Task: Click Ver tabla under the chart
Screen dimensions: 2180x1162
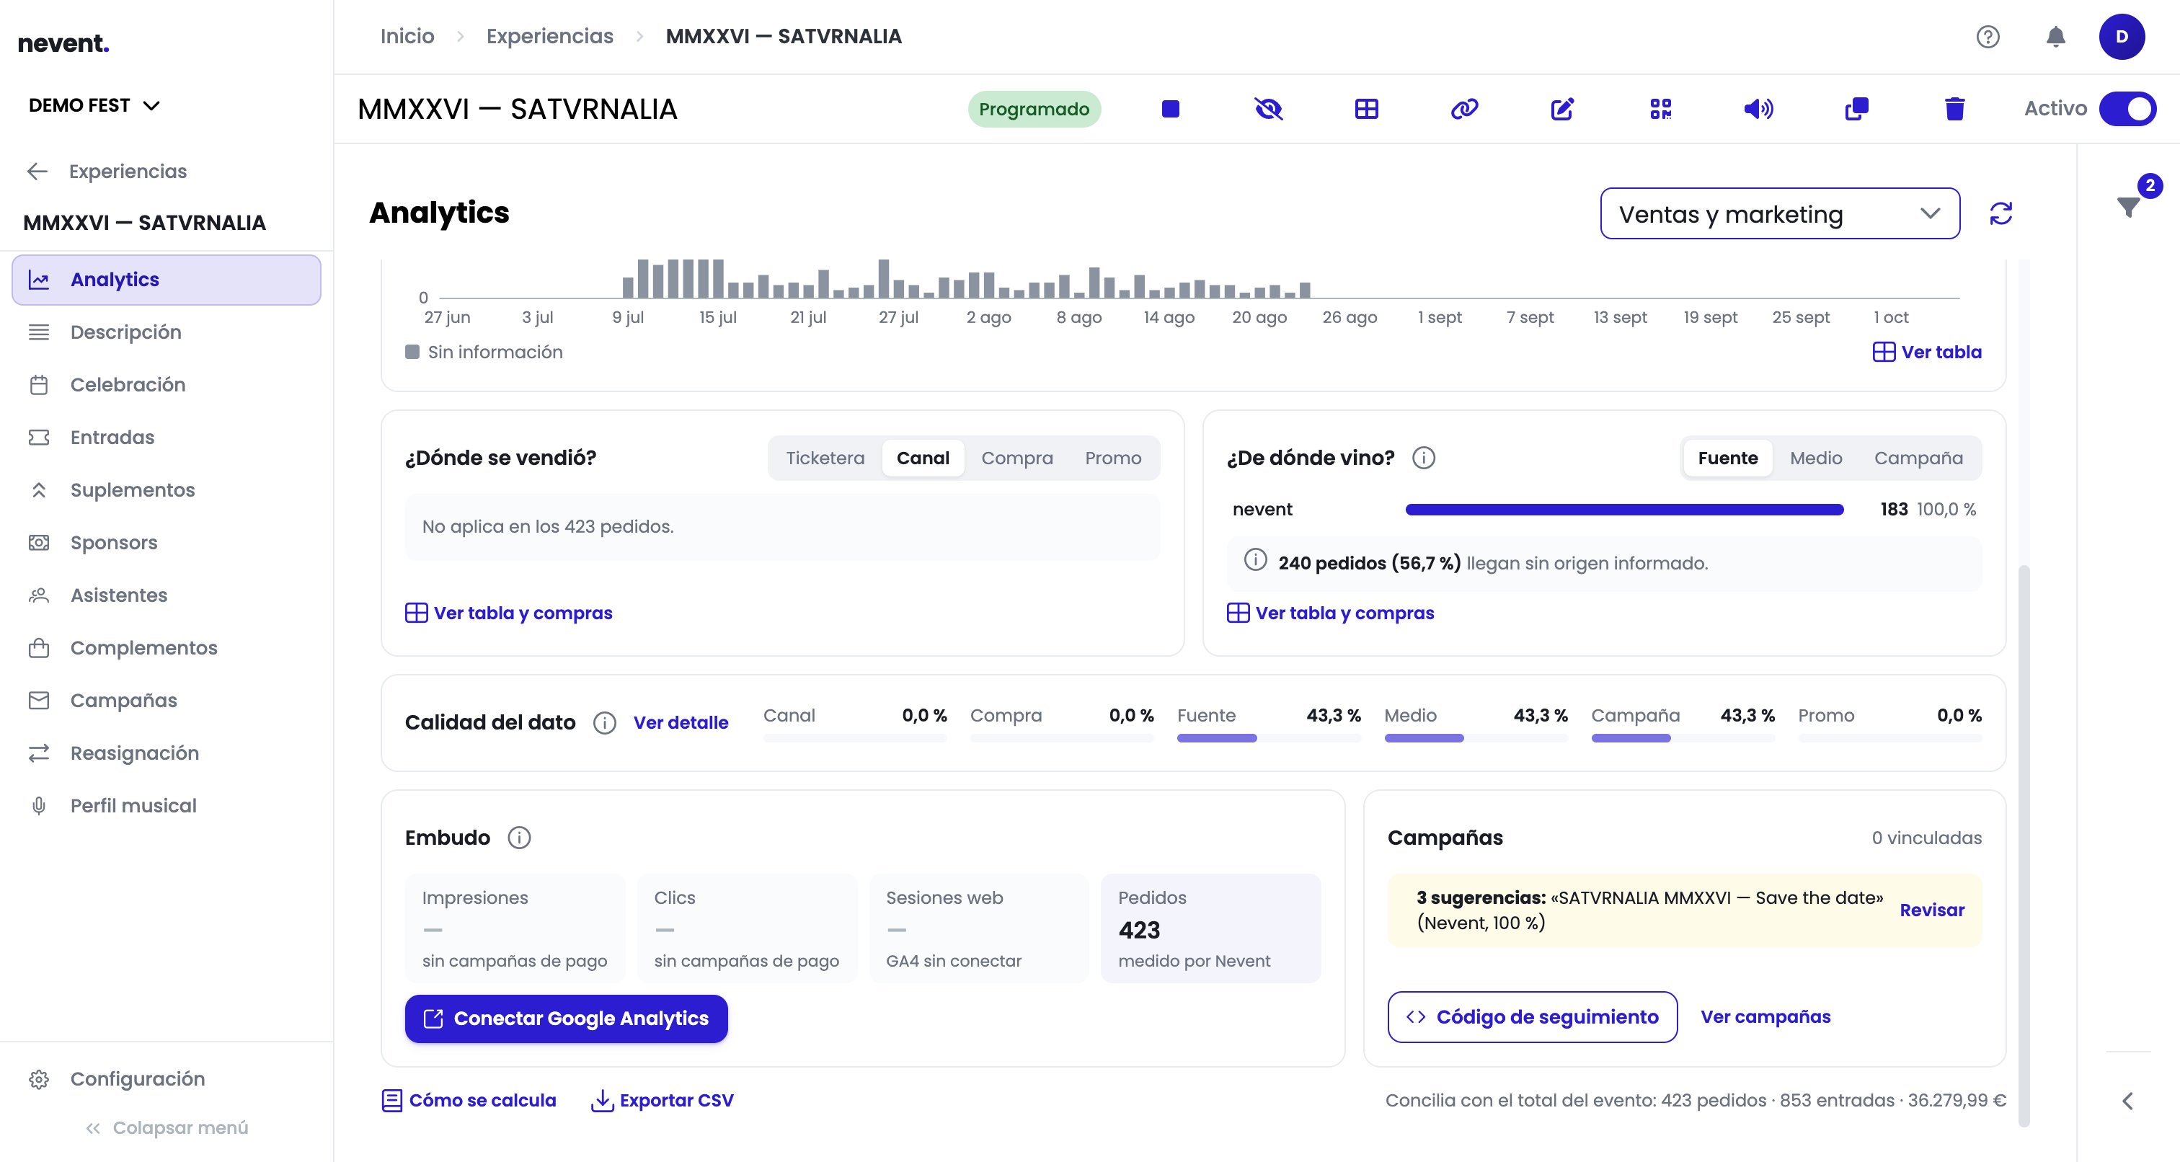Action: (x=1927, y=352)
